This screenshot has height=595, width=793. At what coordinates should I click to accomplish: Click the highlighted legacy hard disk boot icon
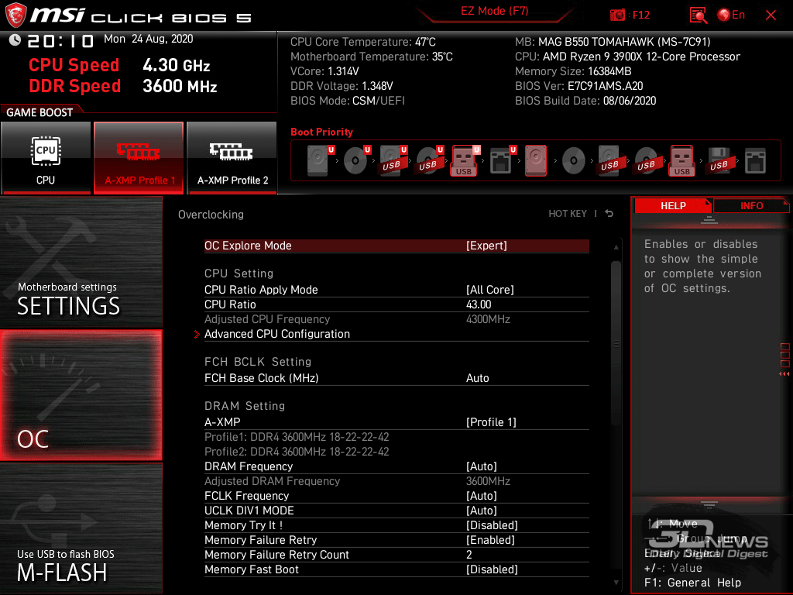point(536,160)
